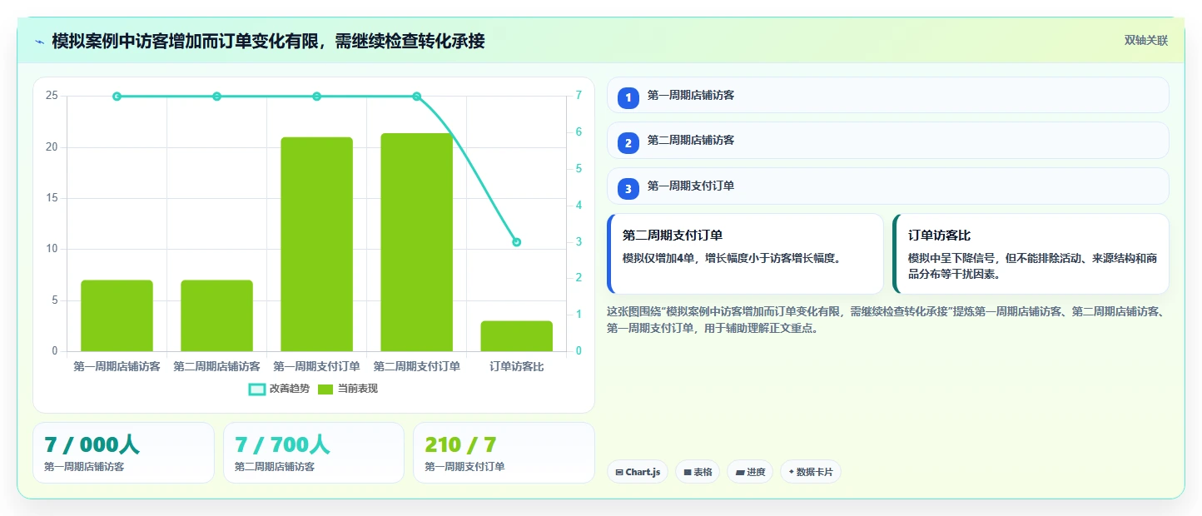Click the number 1 badge for 第一周期店铺访客
Viewport: 1202px width, 516px height.
[628, 97]
